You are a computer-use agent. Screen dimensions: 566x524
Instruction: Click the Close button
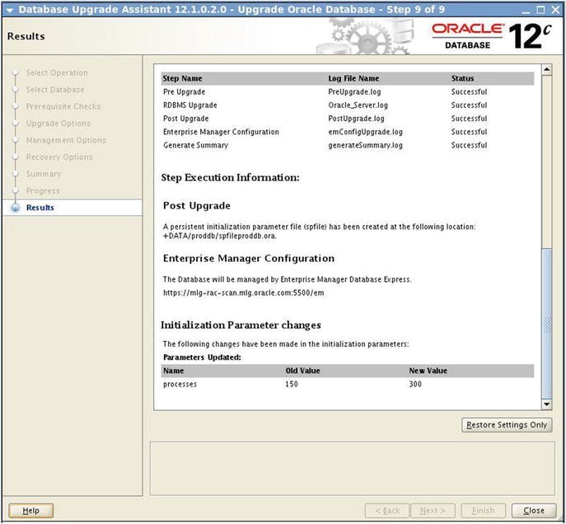534,511
